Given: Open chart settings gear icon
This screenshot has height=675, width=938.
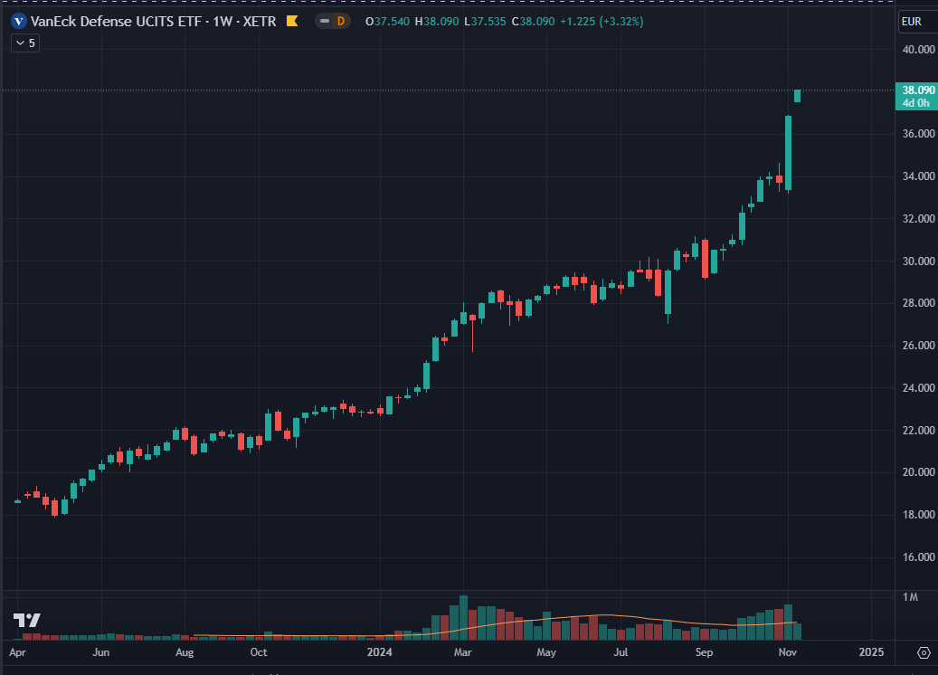Looking at the screenshot, I should pyautogui.click(x=924, y=652).
